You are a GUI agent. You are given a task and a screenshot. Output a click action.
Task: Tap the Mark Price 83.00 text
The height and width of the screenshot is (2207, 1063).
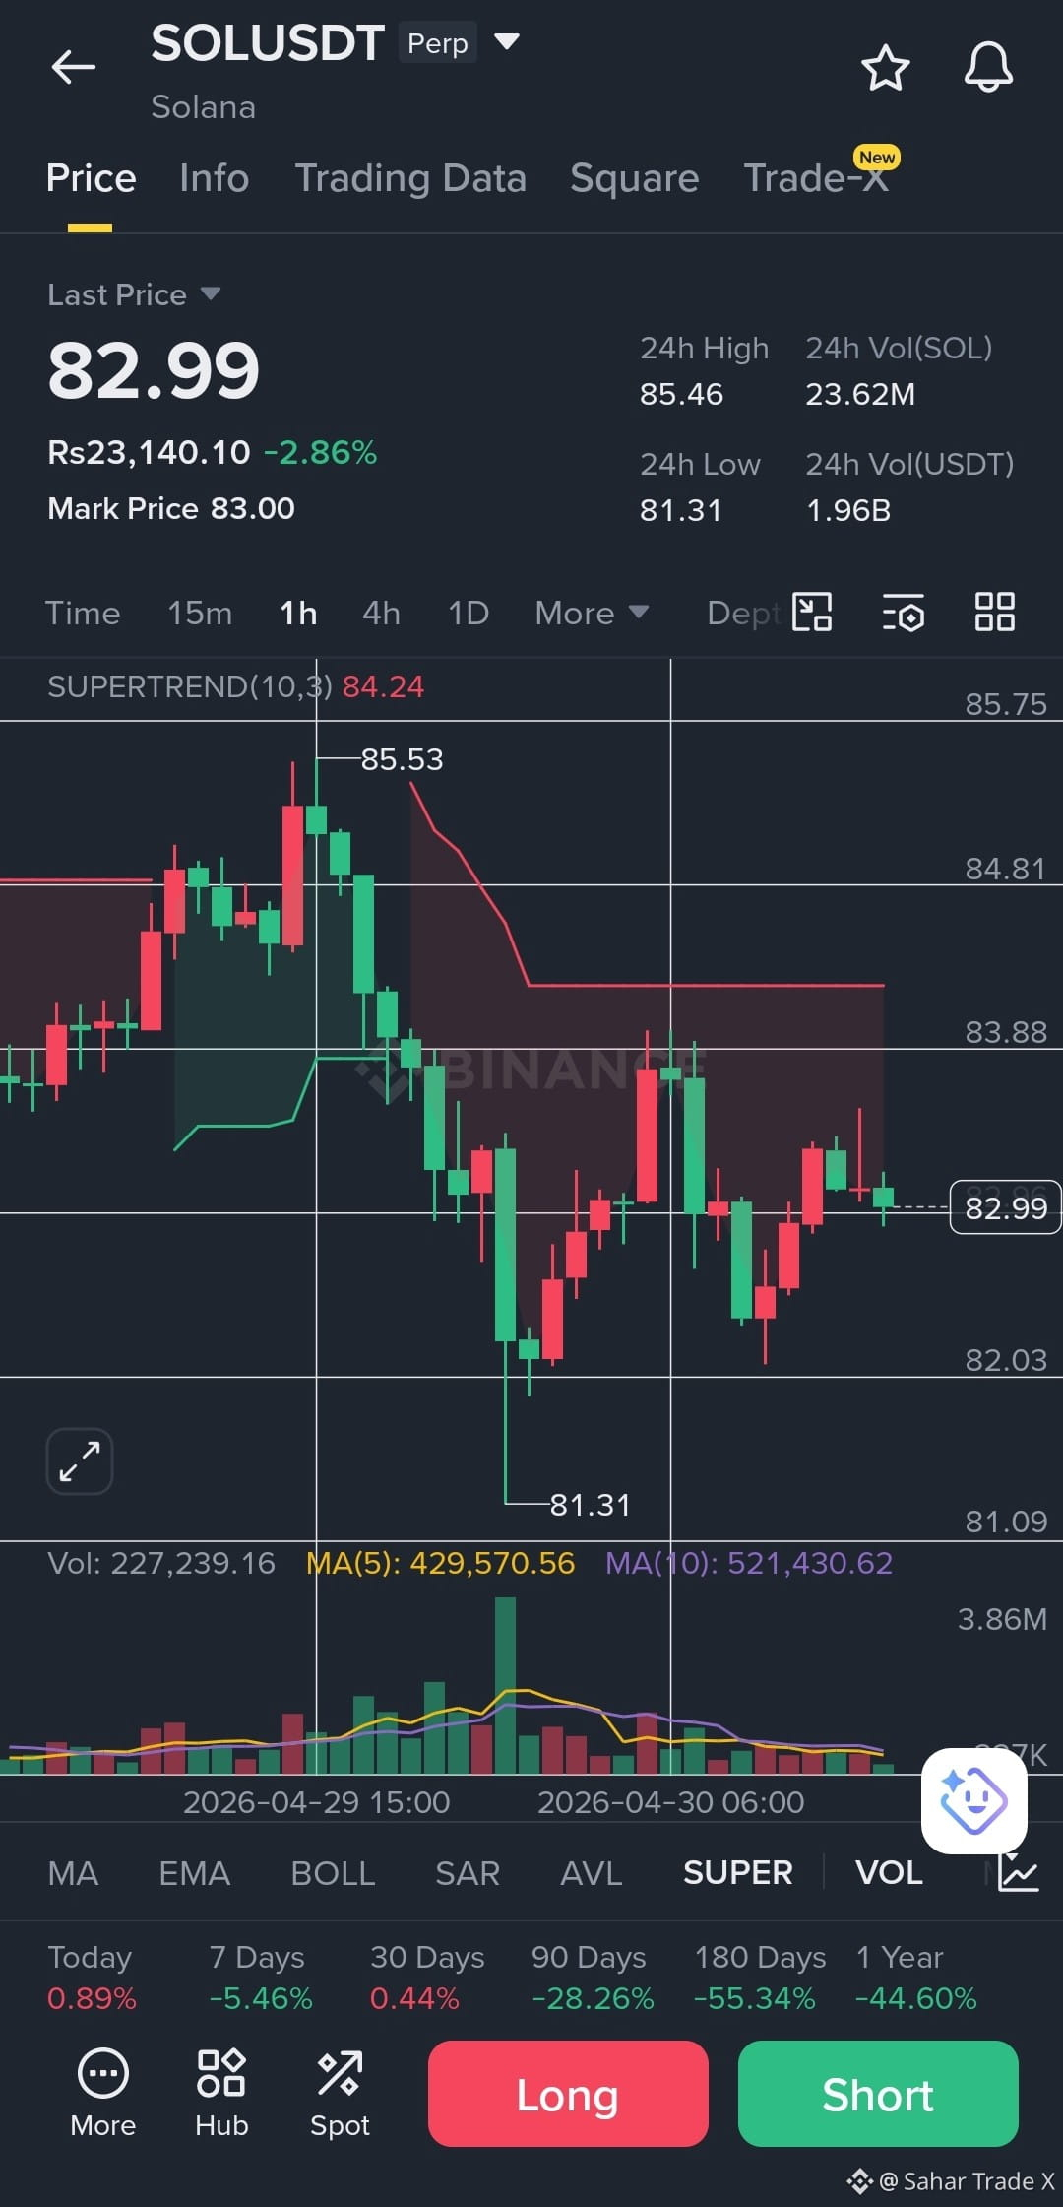[171, 508]
